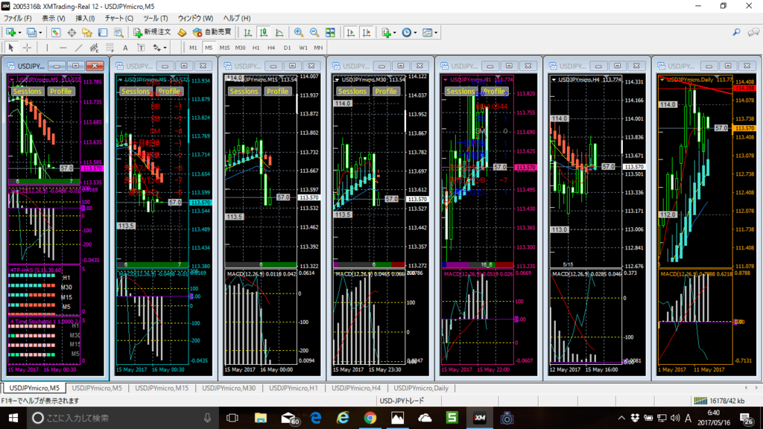Open the MetaEditor book icon
Image resolution: width=763 pixels, height=429 pixels.
click(x=182, y=33)
